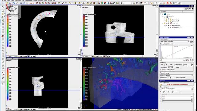Toggle the Light source 2 checkbox
The height and width of the screenshot is (111, 197).
click(168, 21)
